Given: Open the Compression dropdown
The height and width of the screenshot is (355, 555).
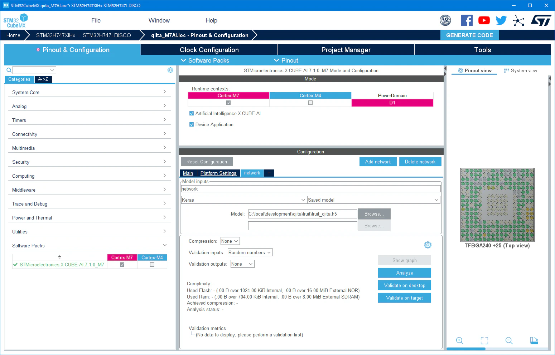Looking at the screenshot, I should tap(230, 241).
